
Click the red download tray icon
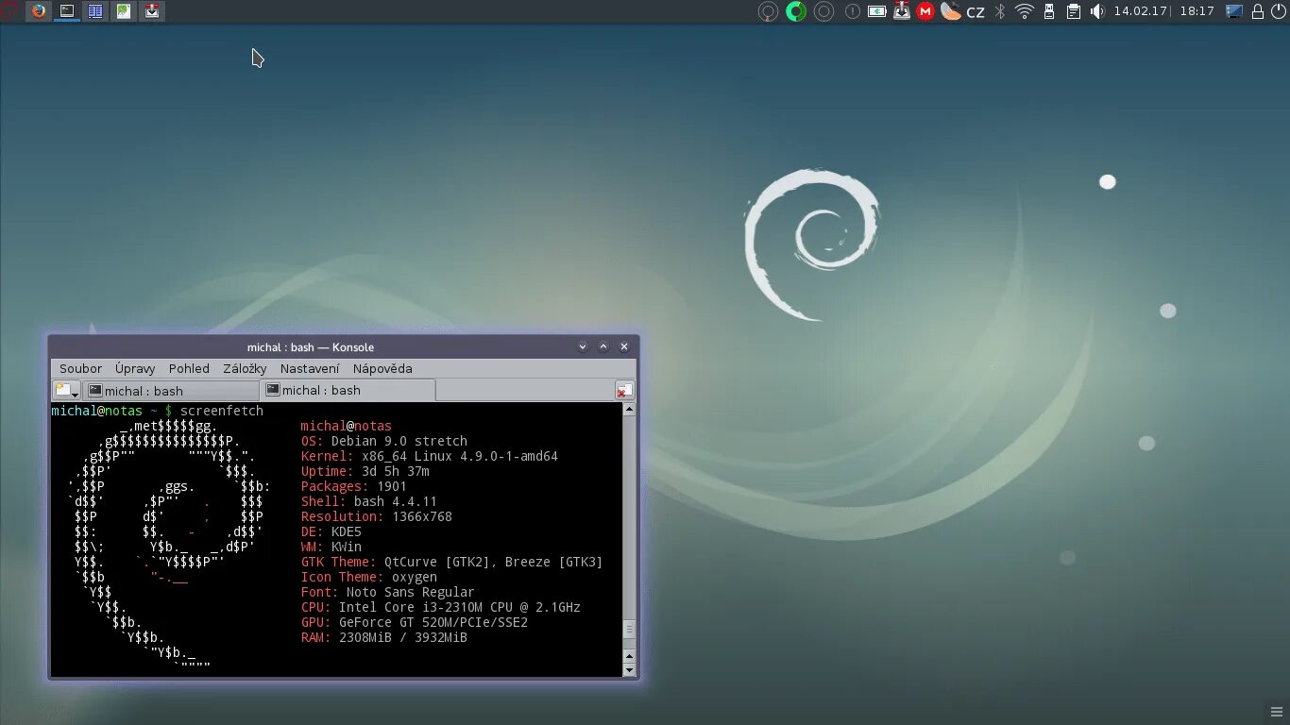[x=902, y=11]
